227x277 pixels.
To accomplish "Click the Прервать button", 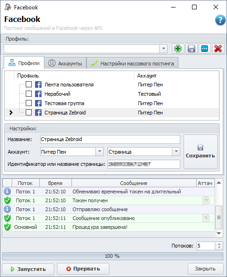I will [83, 269].
